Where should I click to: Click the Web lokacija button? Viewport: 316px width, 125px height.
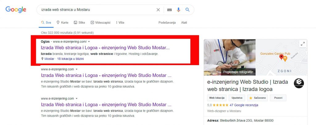coord(217,98)
